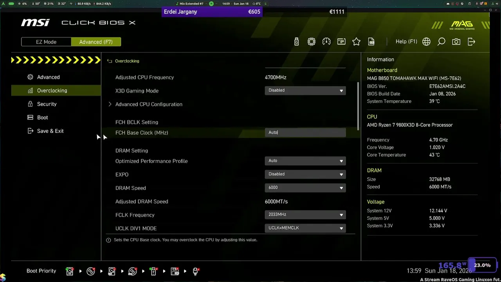Click the pause button beside Mix Extended #7
Viewport: 501px width, 282px height.
pyautogui.click(x=211, y=4)
